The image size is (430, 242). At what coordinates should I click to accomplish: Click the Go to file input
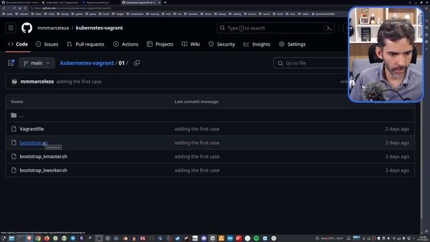311,63
